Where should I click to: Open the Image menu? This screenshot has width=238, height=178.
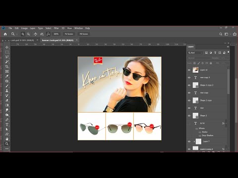pyautogui.click(x=24, y=28)
